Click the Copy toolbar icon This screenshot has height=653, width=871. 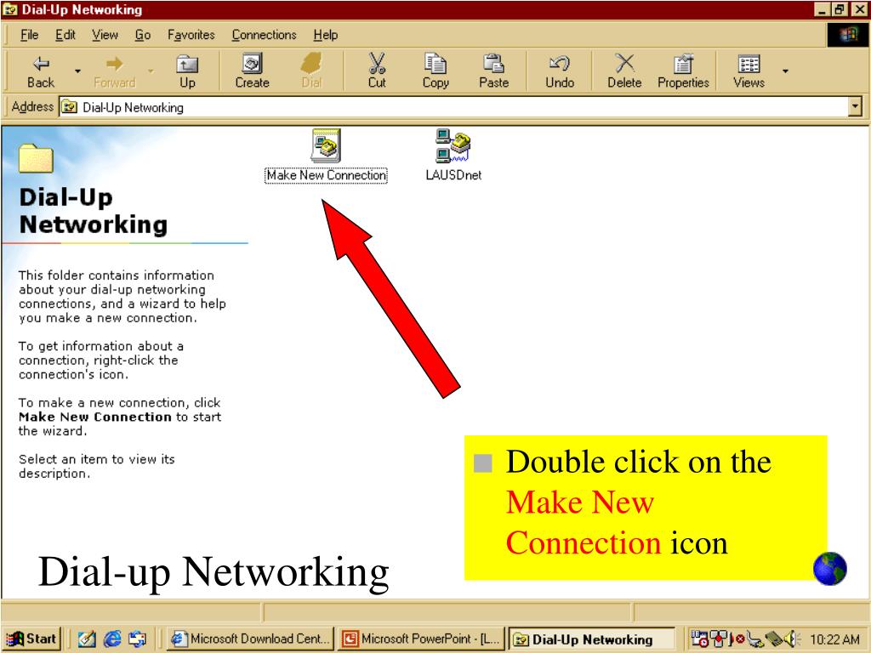pos(435,71)
